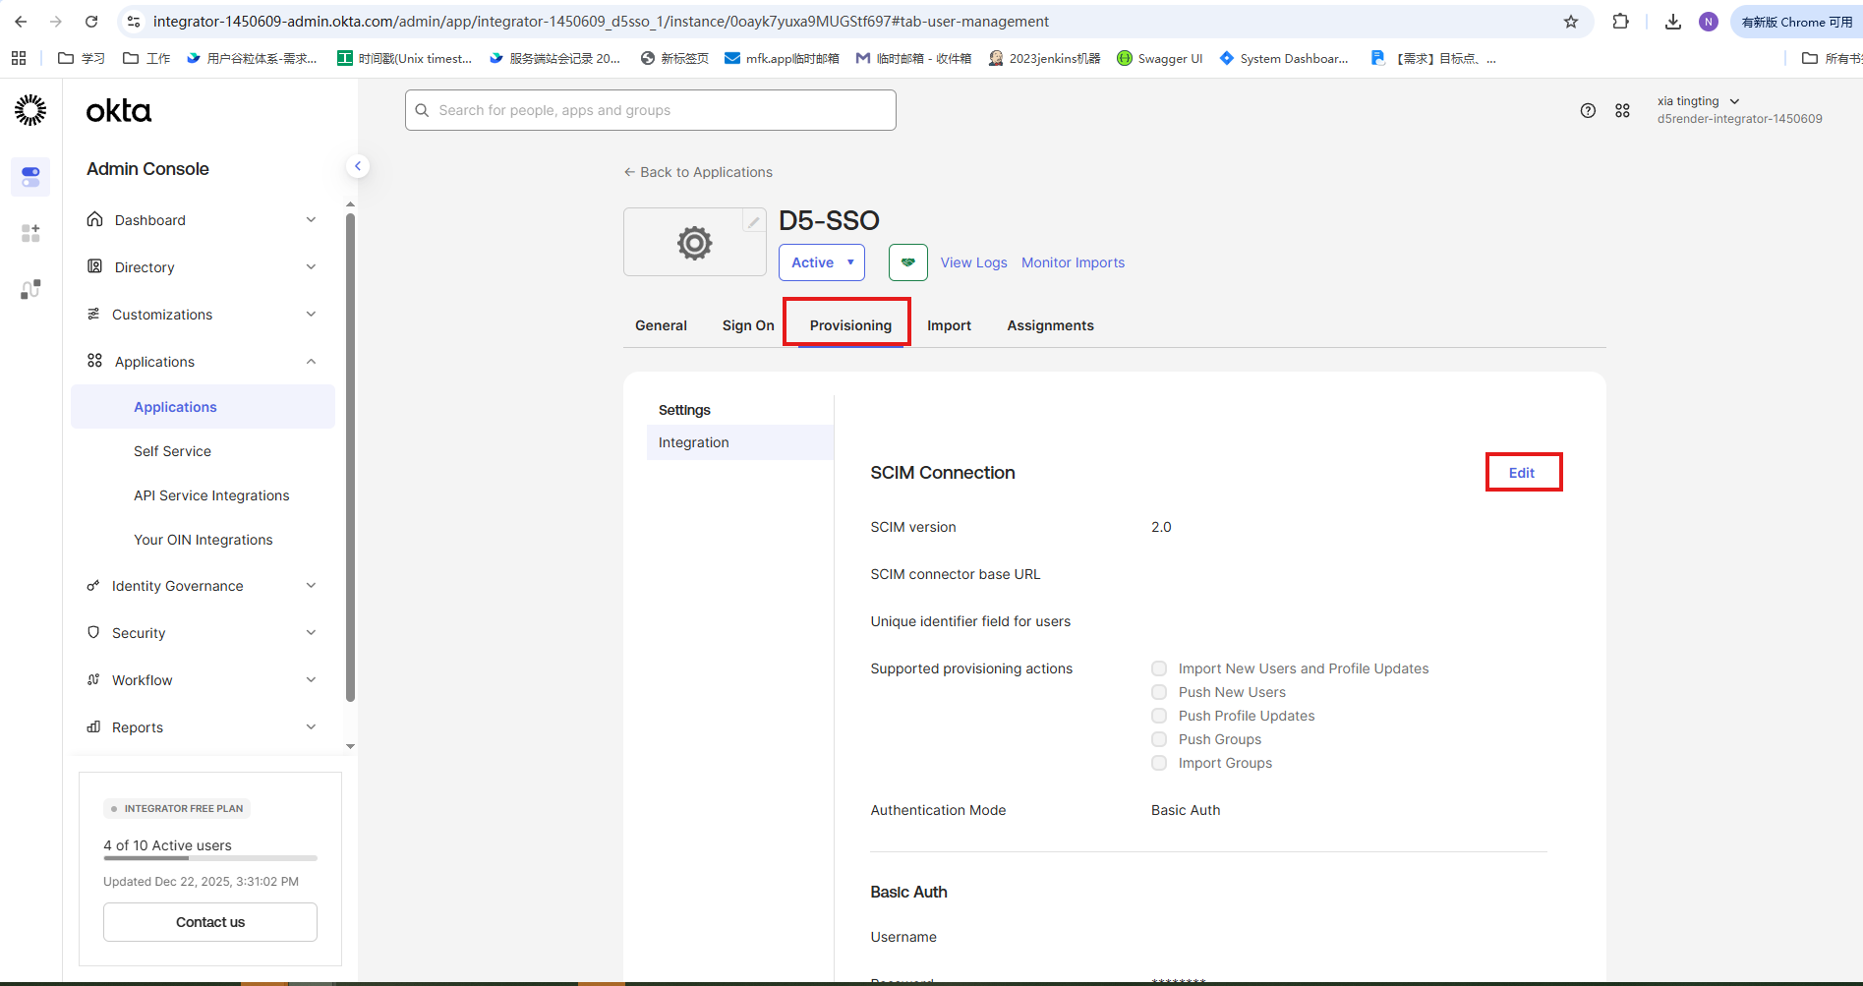Check Import New Users and Profile Updates
This screenshot has height=986, width=1863.
[x=1159, y=668]
